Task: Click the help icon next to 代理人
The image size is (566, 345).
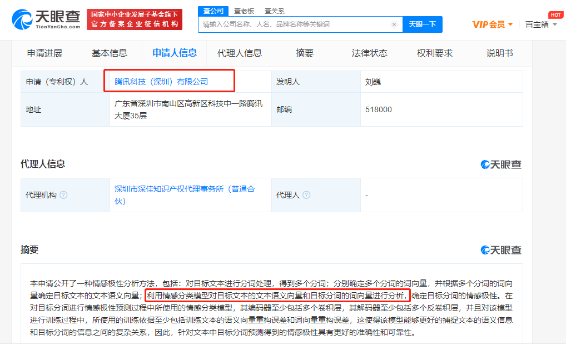Action: [306, 195]
